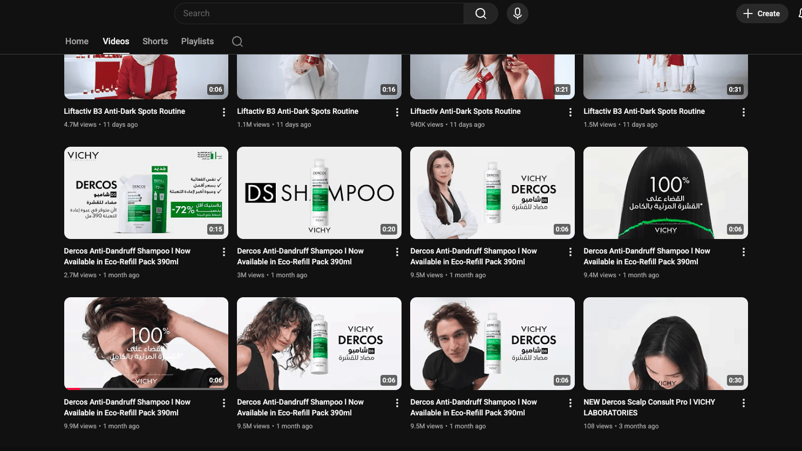The image size is (802, 451).
Task: Click the '940K views • 11 days ago' text
Action: [447, 125]
